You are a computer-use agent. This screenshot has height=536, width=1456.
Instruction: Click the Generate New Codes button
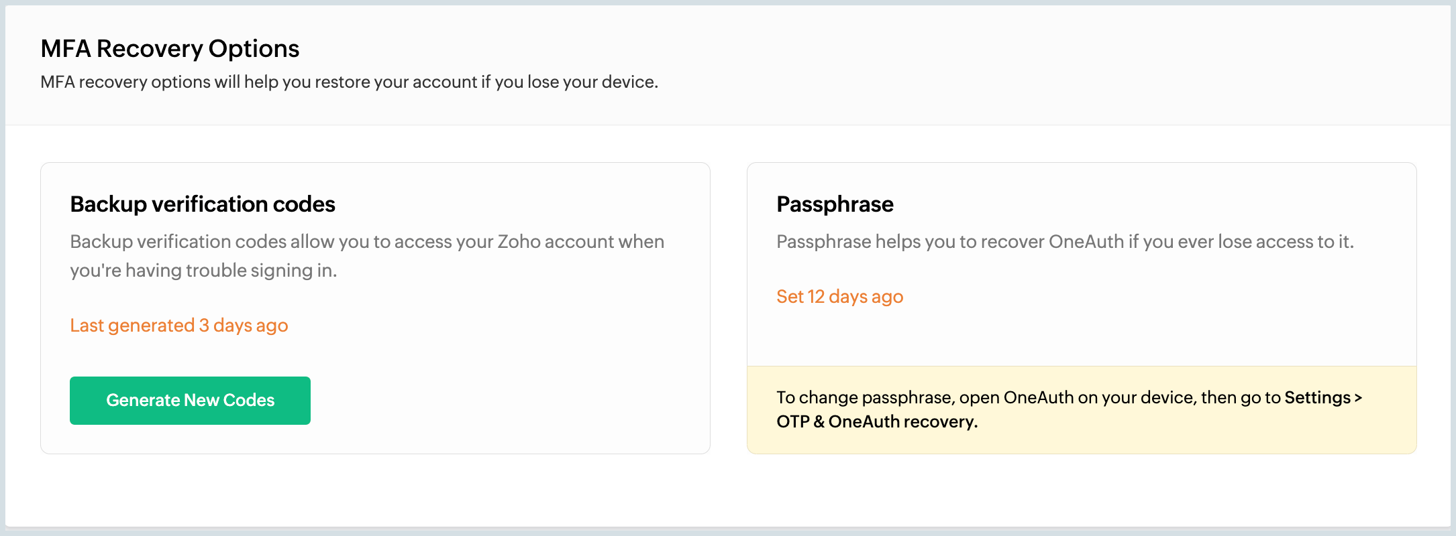pyautogui.click(x=190, y=401)
